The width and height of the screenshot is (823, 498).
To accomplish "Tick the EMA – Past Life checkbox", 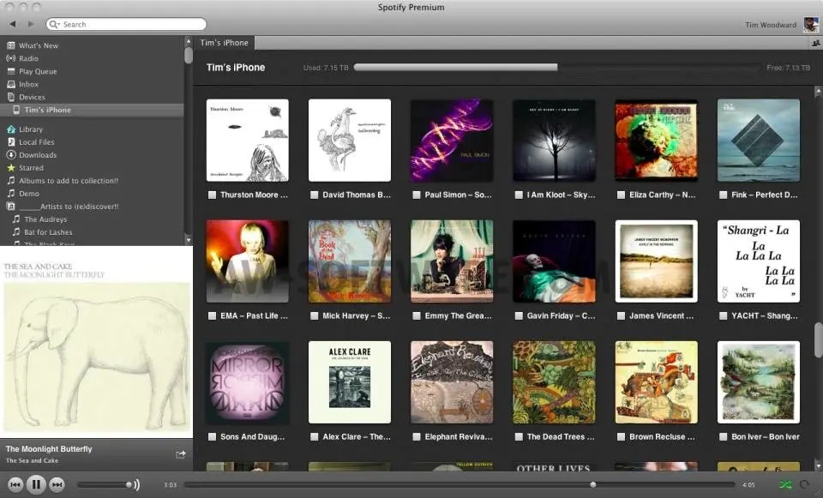I will (212, 316).
